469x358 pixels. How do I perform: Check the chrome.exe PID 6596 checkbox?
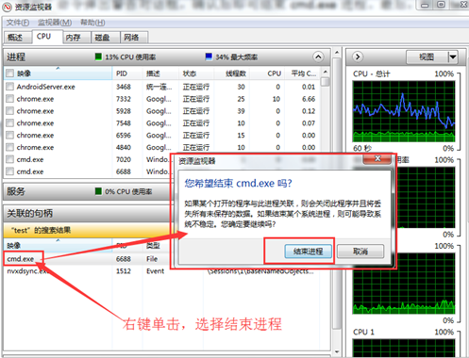click(9, 135)
